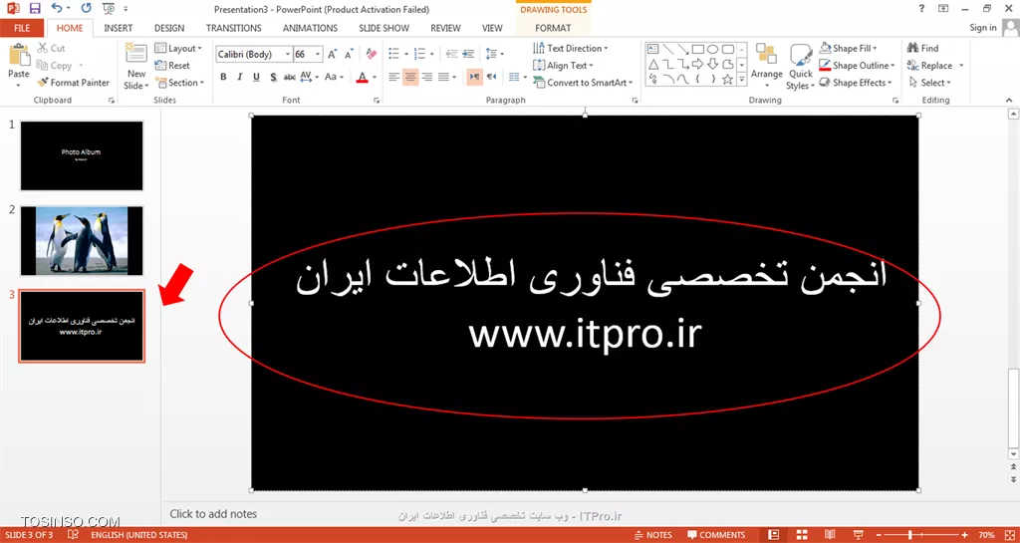Click NOTES button in status bar
Viewport: 1020px width, 543px height.
pos(653,535)
